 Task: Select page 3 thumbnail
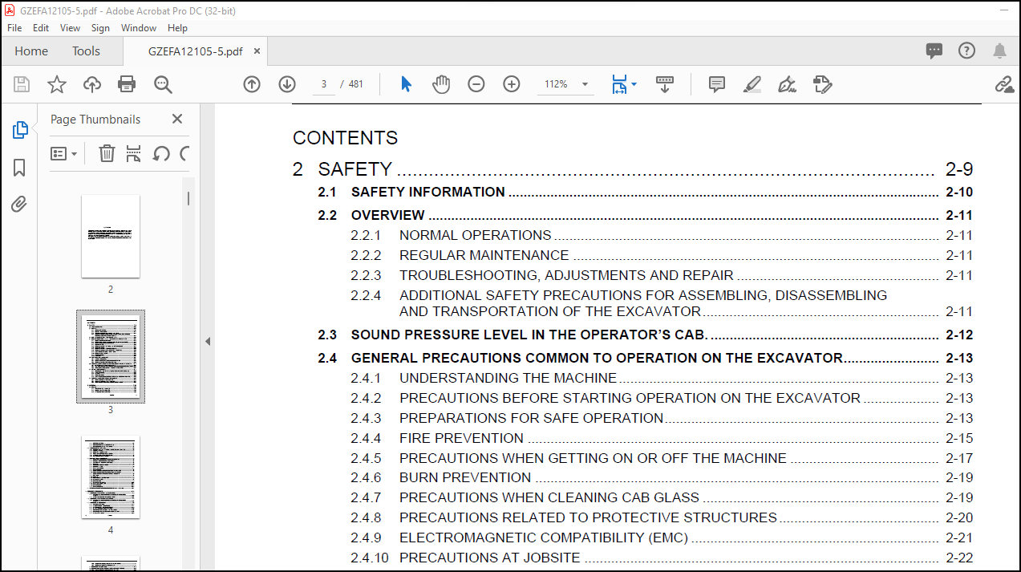(111, 357)
